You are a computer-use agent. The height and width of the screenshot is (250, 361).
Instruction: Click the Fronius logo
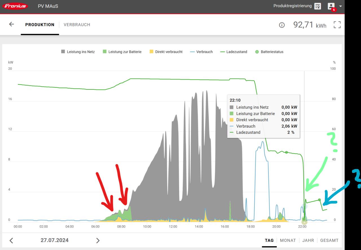click(15, 6)
